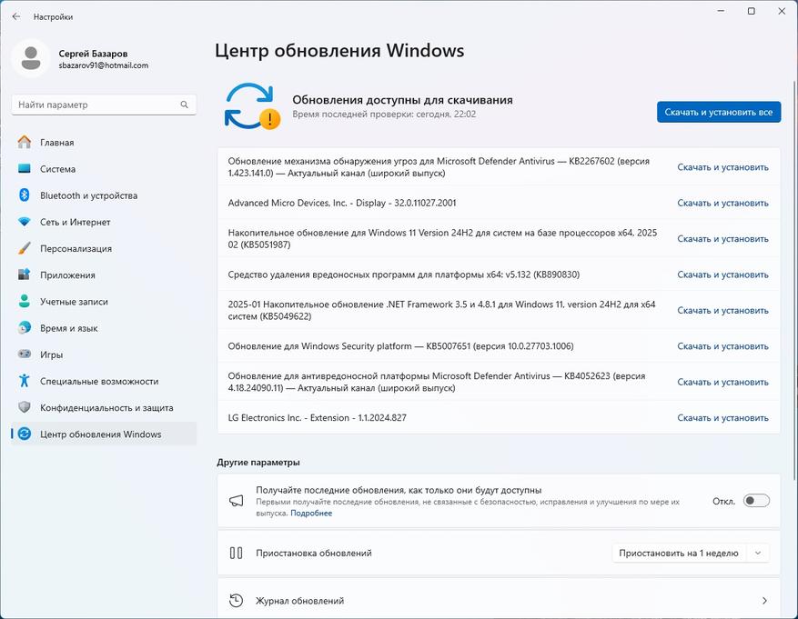Toggle the 'Получайте последние обновления' switch

756,501
